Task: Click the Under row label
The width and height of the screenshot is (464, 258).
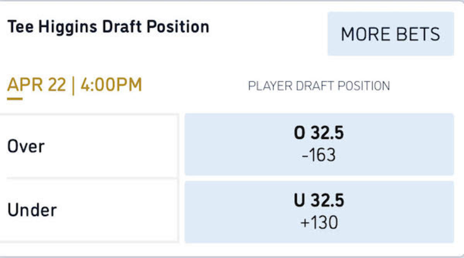Action: click(32, 210)
